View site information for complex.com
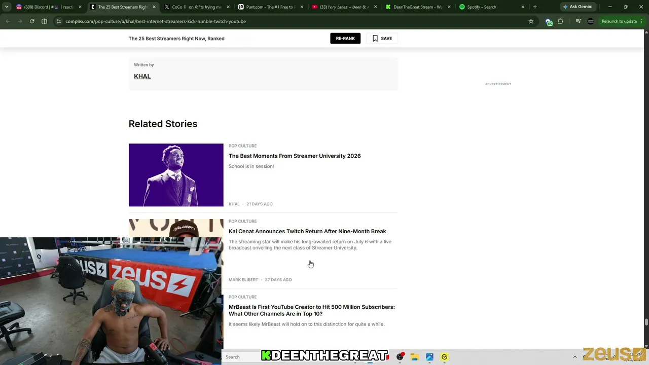 coord(58,21)
